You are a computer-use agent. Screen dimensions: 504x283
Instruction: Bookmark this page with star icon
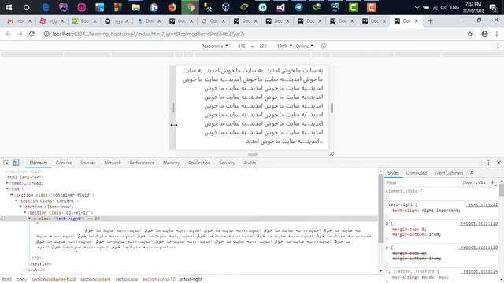(x=470, y=34)
